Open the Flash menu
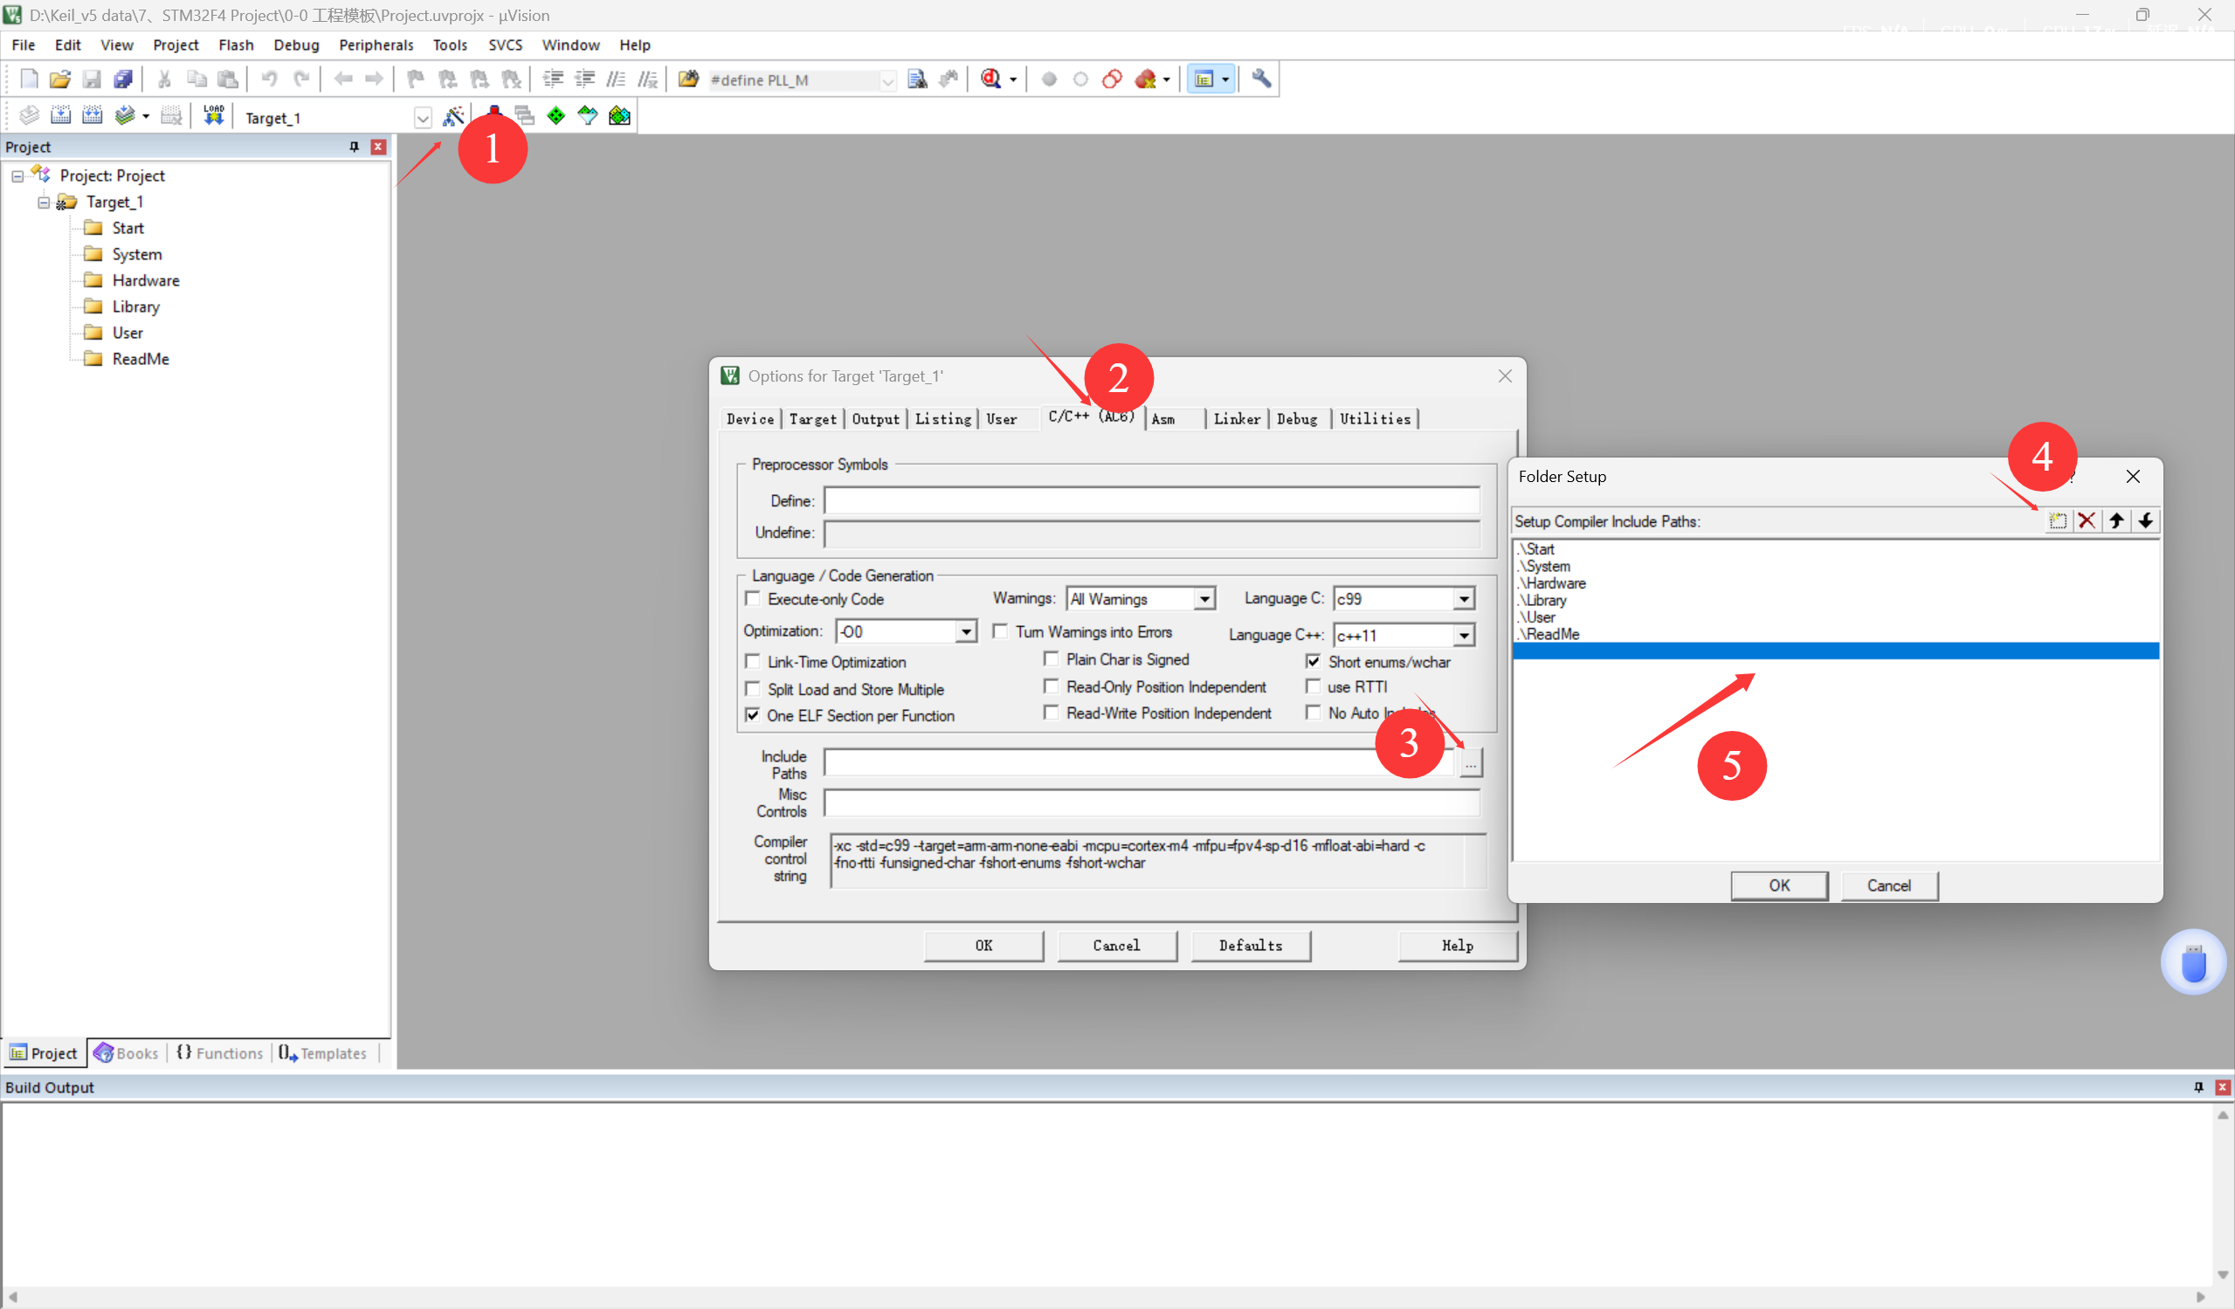Viewport: 2235px width, 1309px height. pyautogui.click(x=236, y=45)
